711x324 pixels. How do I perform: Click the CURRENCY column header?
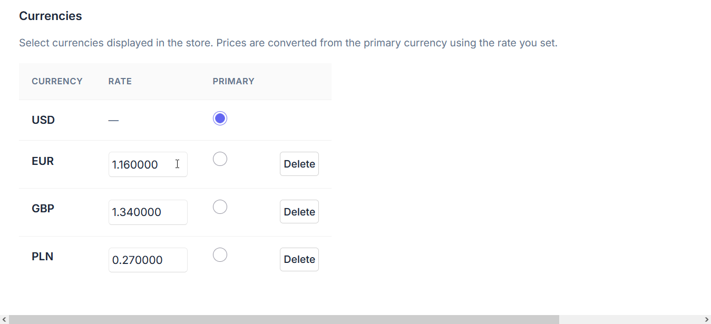click(57, 81)
